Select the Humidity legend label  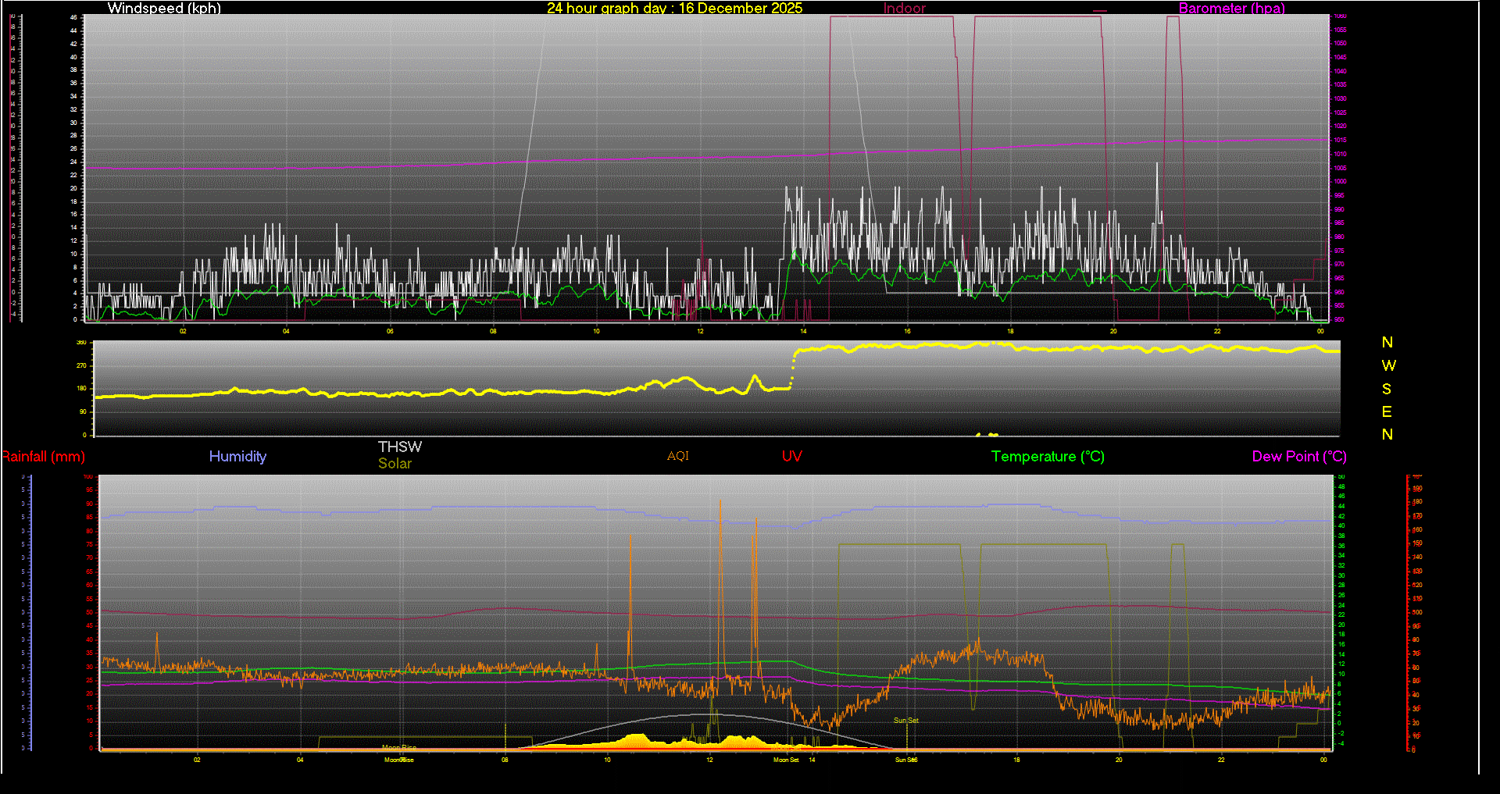click(x=237, y=457)
